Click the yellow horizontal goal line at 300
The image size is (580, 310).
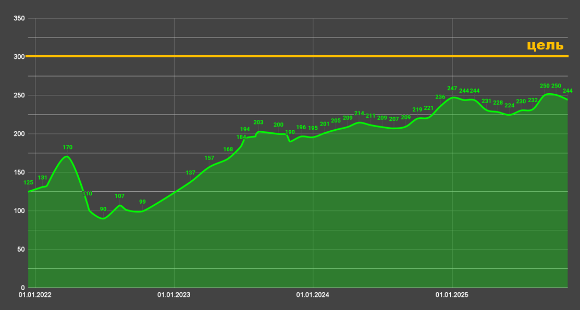pos(297,56)
